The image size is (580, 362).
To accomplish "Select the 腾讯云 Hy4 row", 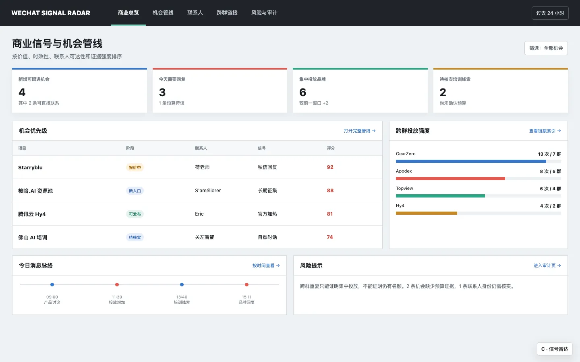I will (197, 214).
